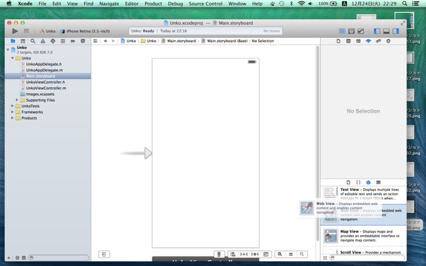Show the Connections inspector arrow icon

388,41
